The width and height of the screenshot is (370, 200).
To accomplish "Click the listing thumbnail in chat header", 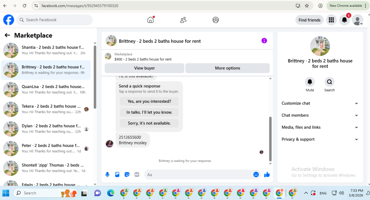I will coord(111,41).
